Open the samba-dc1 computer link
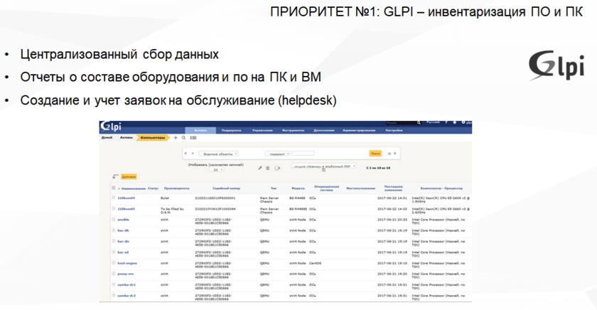 [127, 284]
